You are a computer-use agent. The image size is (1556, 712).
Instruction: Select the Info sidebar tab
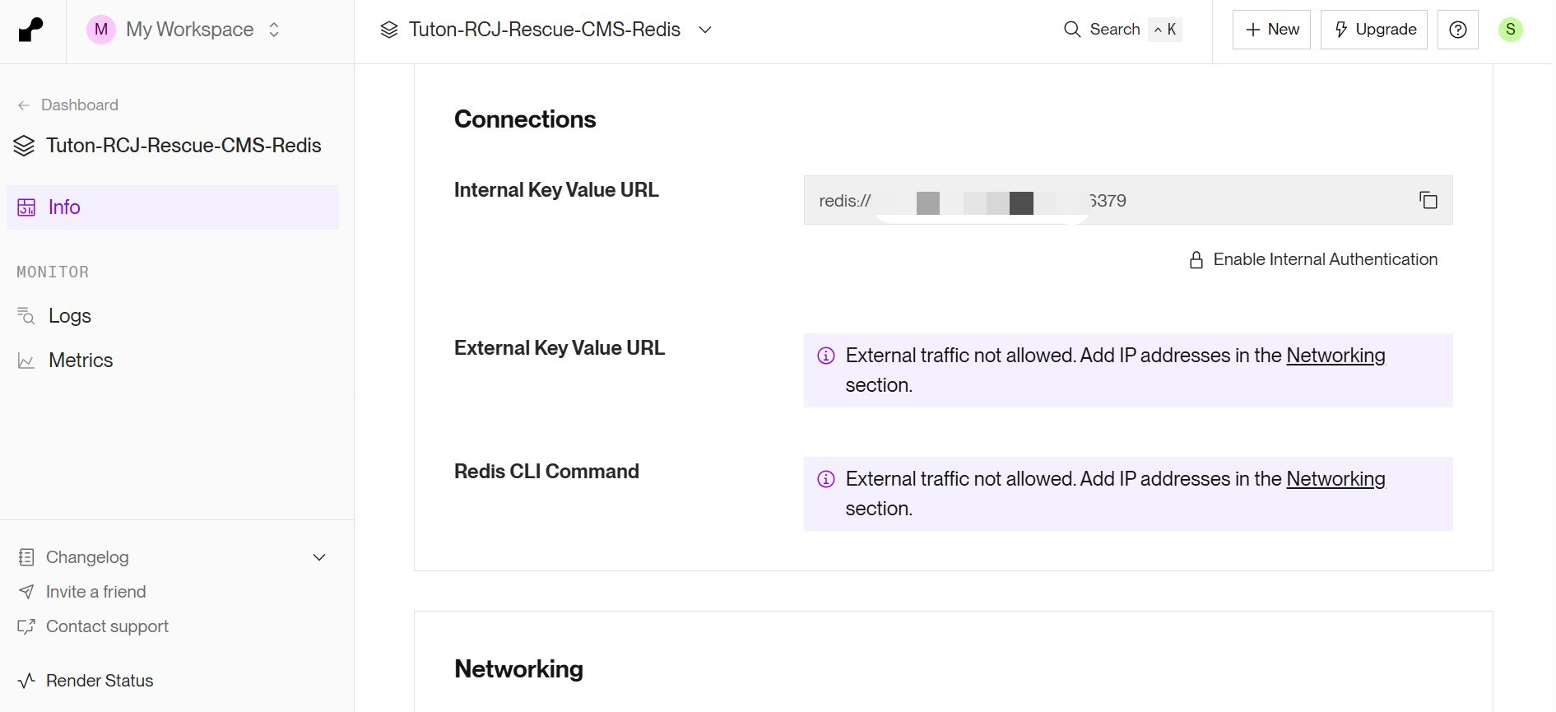click(64, 207)
